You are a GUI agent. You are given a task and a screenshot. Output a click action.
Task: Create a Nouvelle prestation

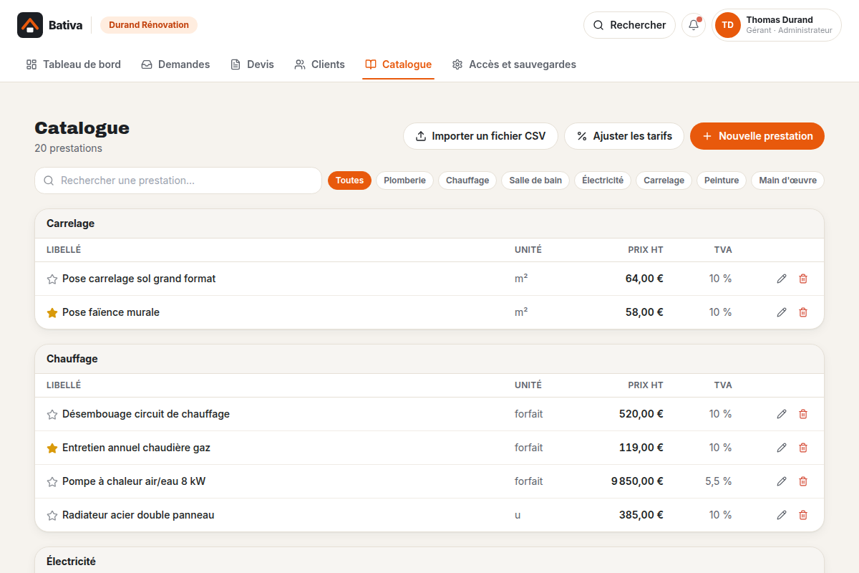(757, 136)
